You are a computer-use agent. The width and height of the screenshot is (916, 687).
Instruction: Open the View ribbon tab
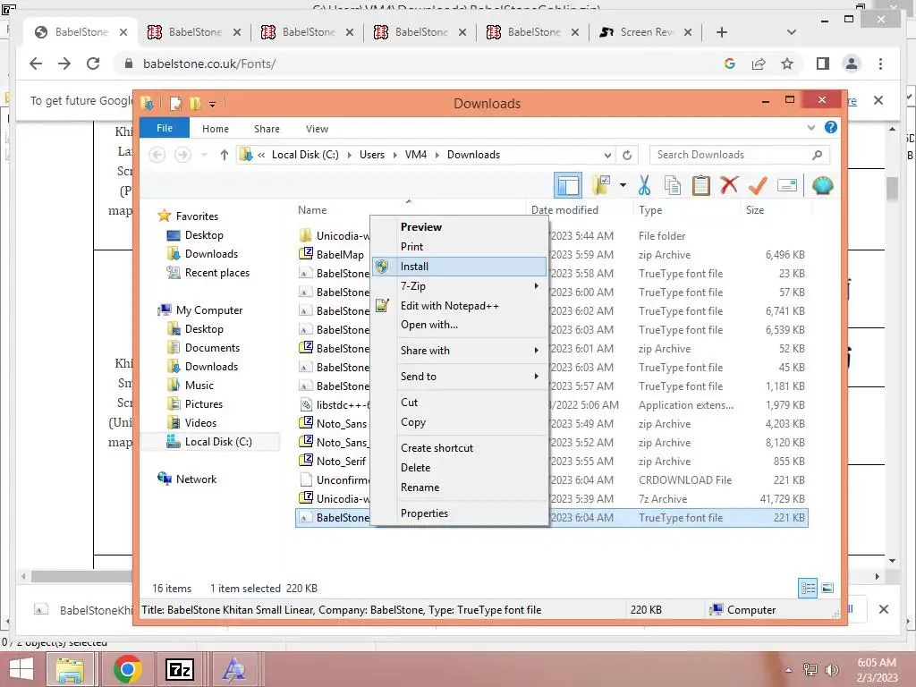(317, 129)
